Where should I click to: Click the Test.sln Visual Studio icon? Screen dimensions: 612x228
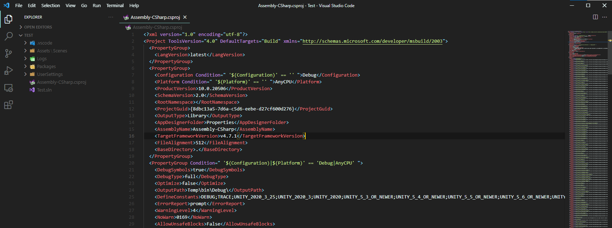pos(32,90)
